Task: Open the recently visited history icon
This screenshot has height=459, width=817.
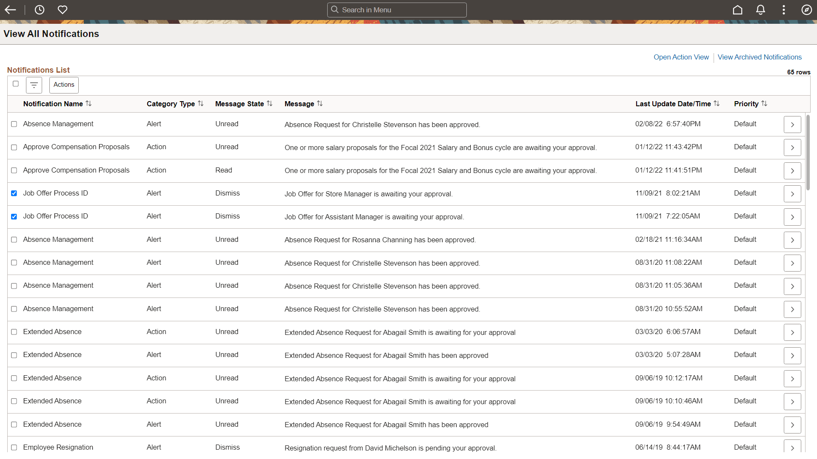Action: pos(39,10)
